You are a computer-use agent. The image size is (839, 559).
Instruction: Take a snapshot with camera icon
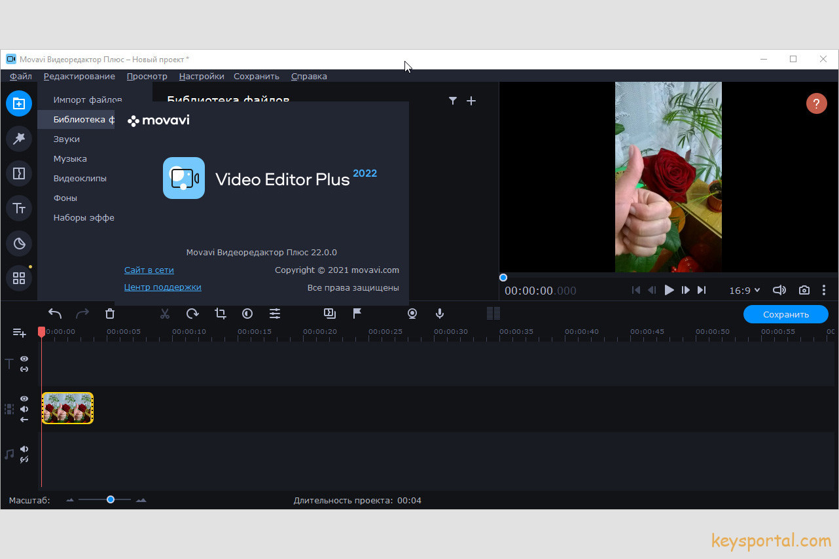pyautogui.click(x=804, y=290)
